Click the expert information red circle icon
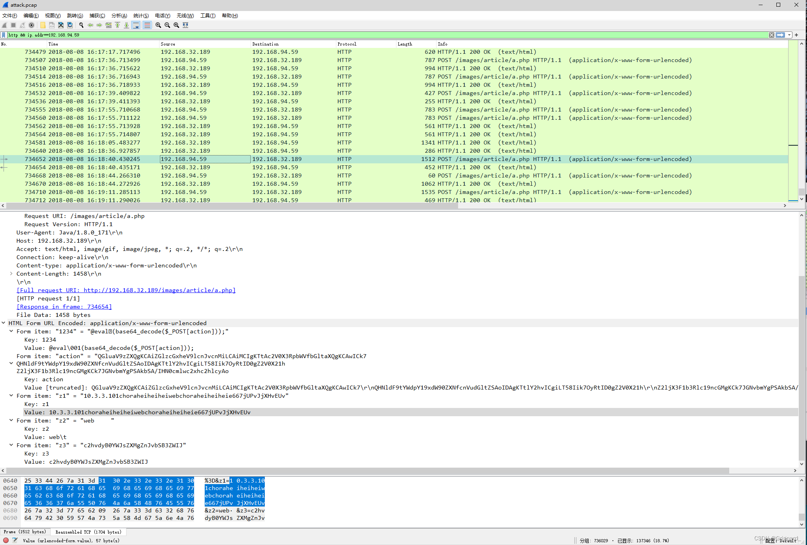The height and width of the screenshot is (545, 807). tap(6, 540)
